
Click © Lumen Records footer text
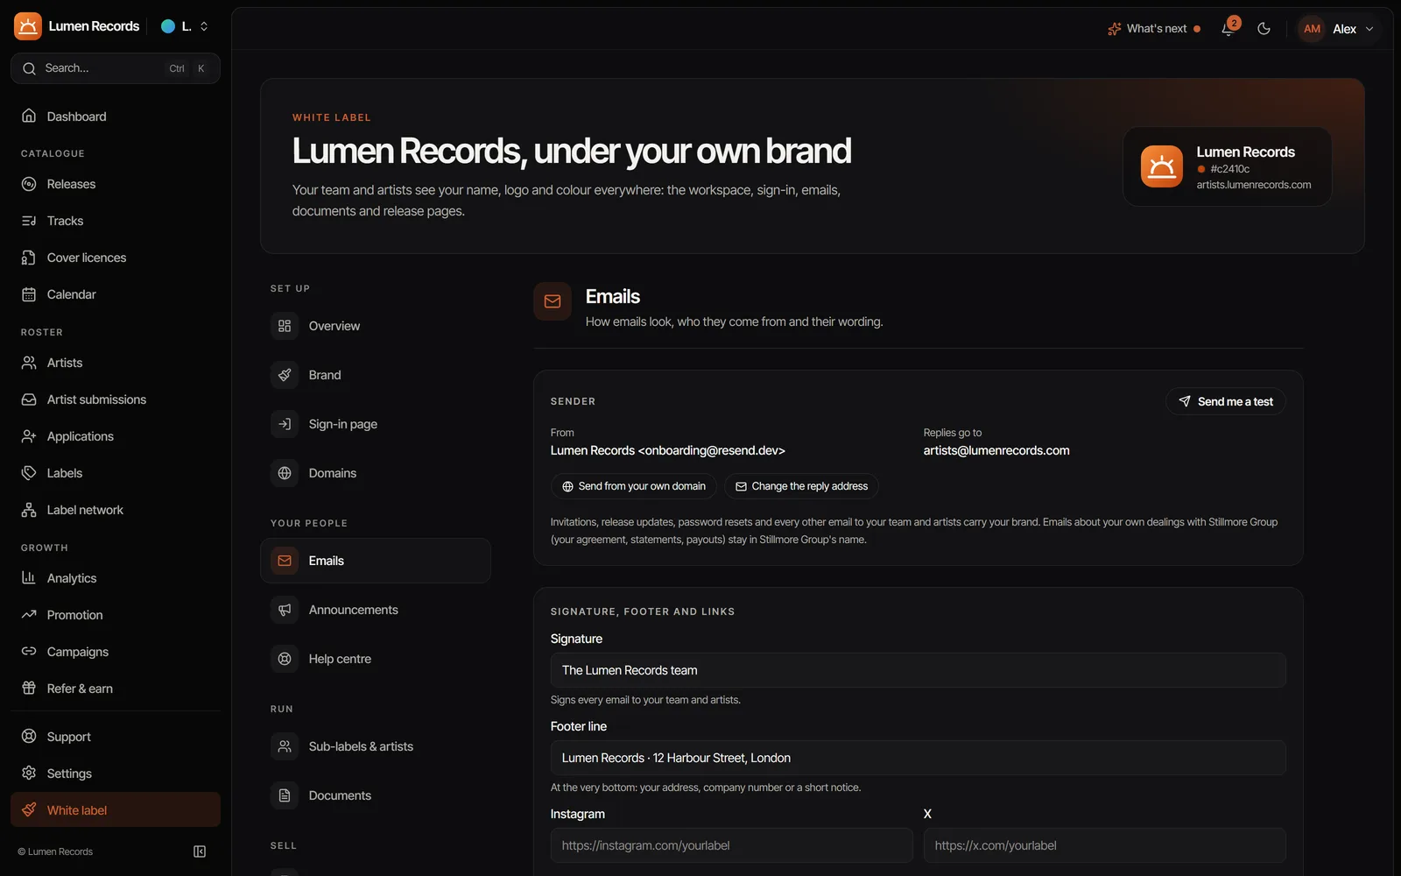tap(55, 851)
